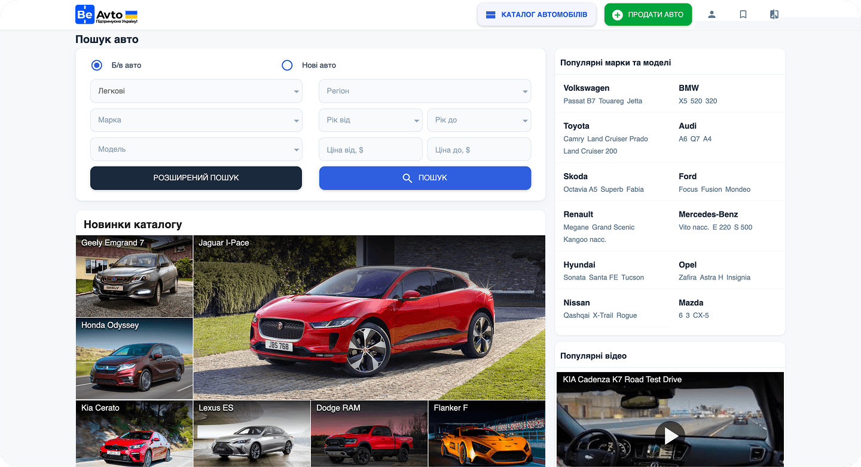Open the Lexus ES thumbnail
Image resolution: width=861 pixels, height=467 pixels.
252,434
